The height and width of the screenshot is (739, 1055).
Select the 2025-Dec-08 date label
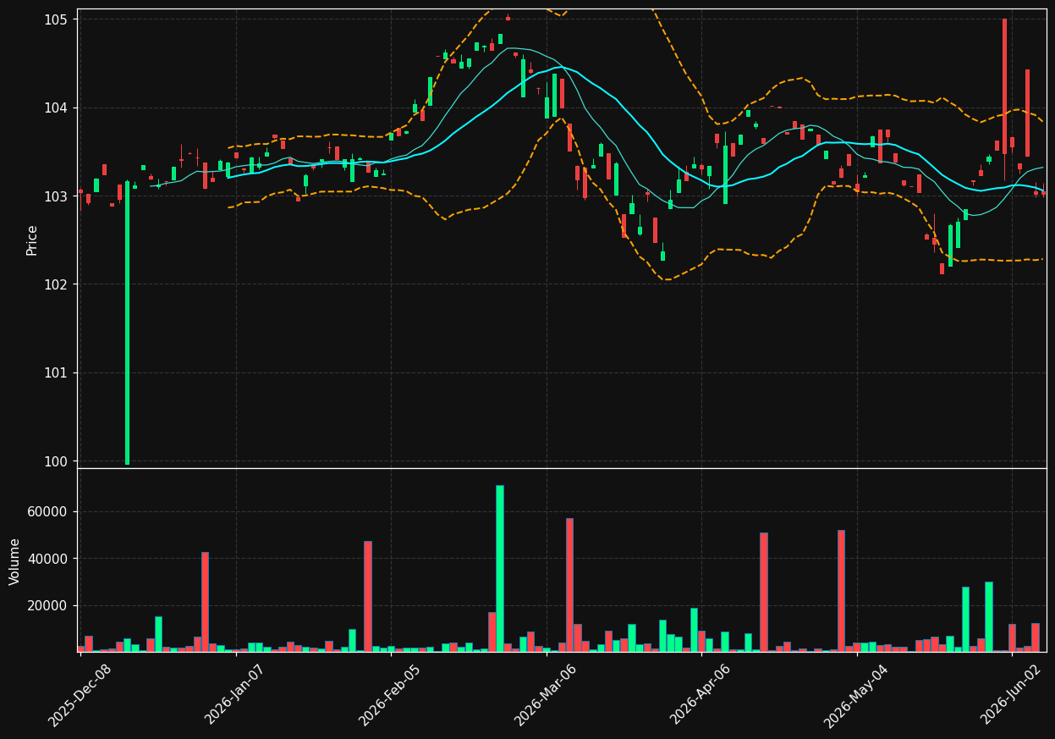tap(80, 694)
